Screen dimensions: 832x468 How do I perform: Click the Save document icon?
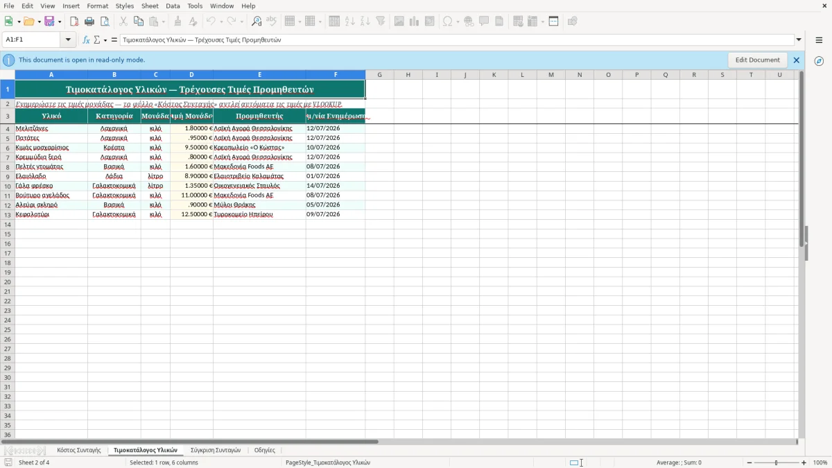point(50,21)
